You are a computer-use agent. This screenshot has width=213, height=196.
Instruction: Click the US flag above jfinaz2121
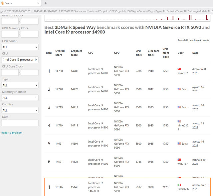179,121
